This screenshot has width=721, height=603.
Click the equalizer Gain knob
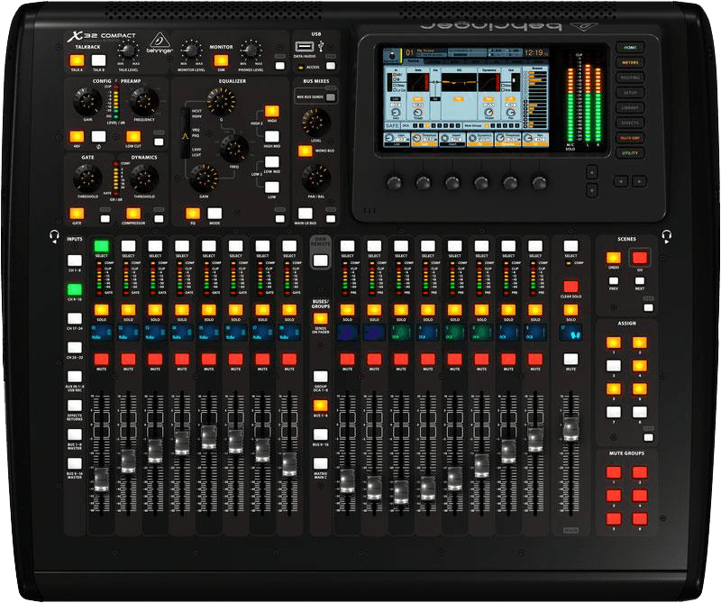[x=204, y=178]
